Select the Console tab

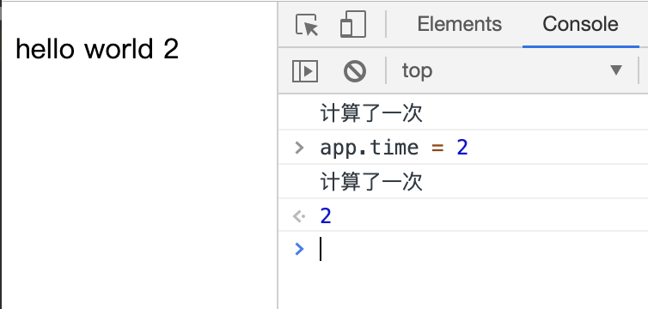pos(580,24)
